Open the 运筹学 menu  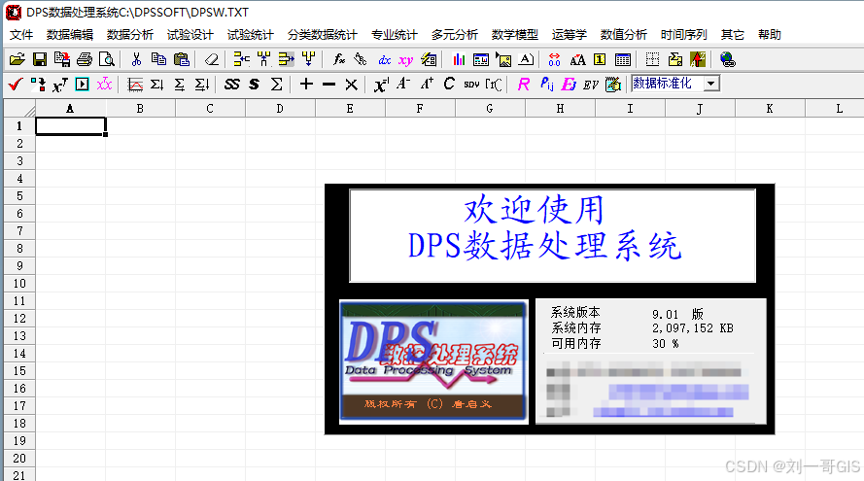(570, 35)
